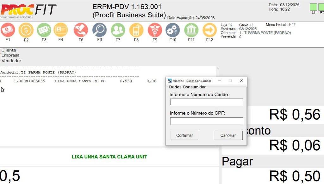Click the Movimento 03/12/2025 value
This screenshot has height=184, width=324.
(x=248, y=29)
